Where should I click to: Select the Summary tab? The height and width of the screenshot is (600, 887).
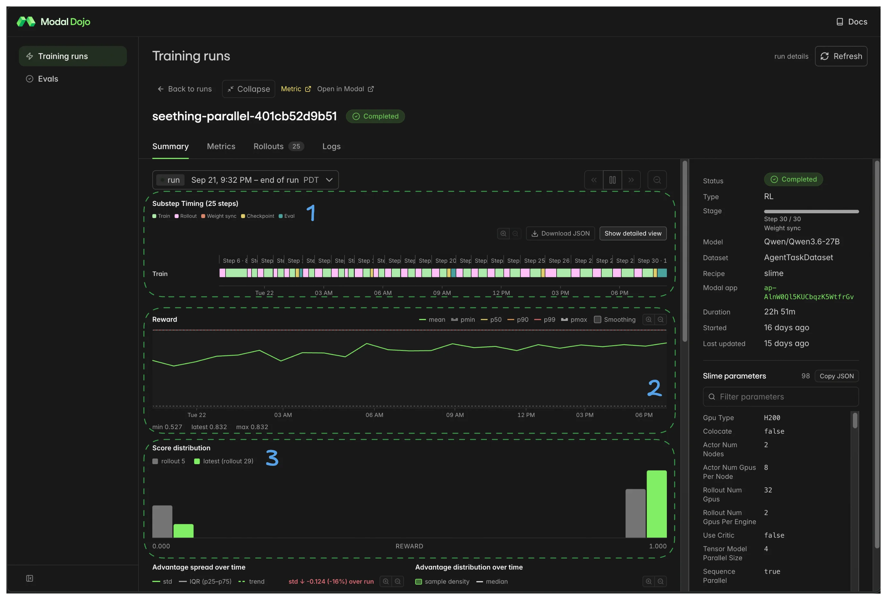coord(170,146)
